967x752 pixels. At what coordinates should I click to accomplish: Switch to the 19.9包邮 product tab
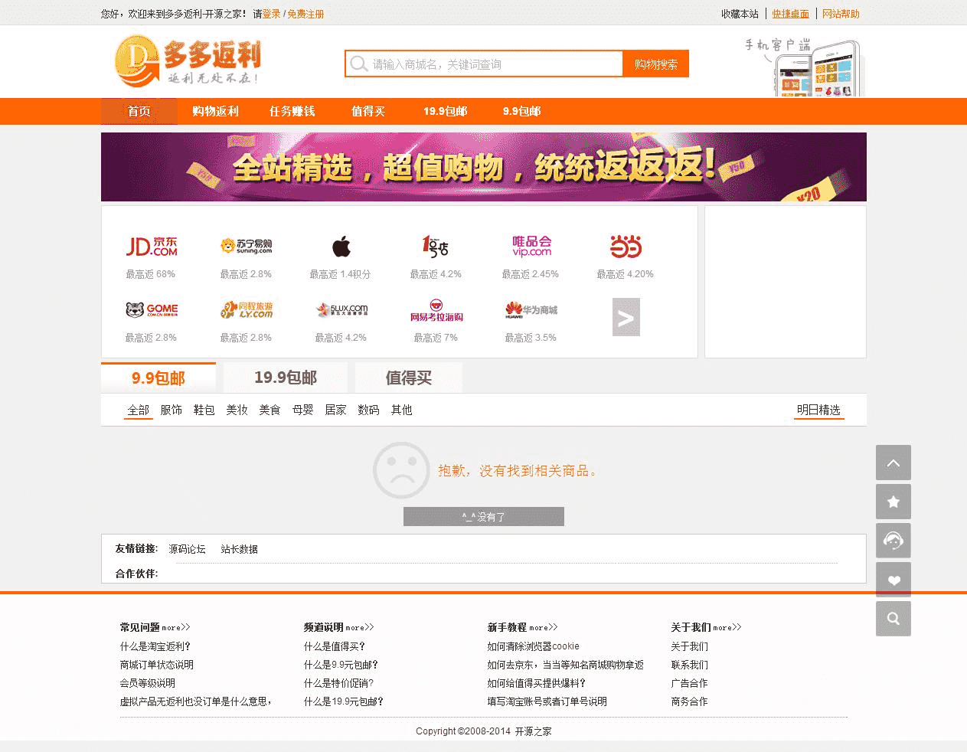pyautogui.click(x=286, y=378)
